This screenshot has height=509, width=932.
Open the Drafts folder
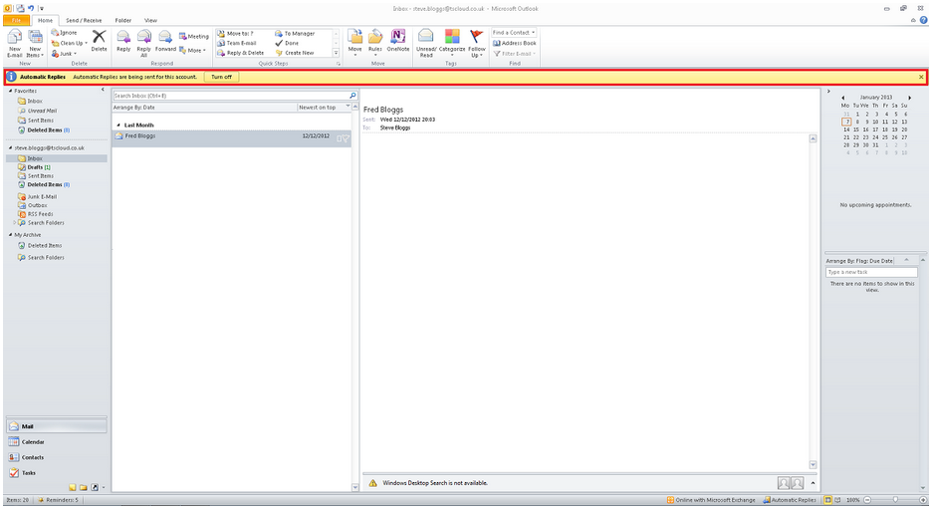35,167
